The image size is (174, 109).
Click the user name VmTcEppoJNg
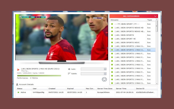(38, 92)
